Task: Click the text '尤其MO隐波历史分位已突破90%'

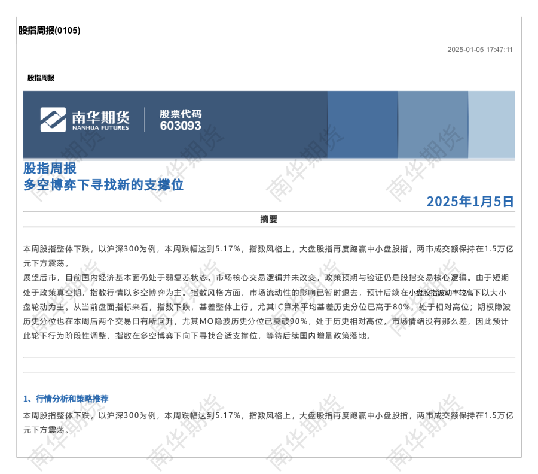Action: point(245,321)
